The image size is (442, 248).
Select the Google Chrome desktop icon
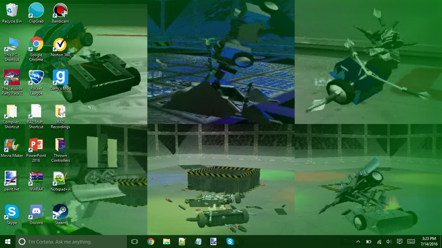point(36,49)
